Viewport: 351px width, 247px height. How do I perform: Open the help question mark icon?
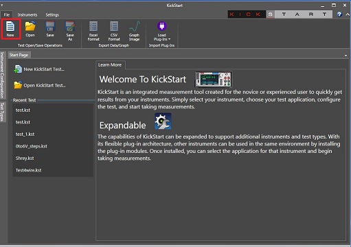pos(339,14)
